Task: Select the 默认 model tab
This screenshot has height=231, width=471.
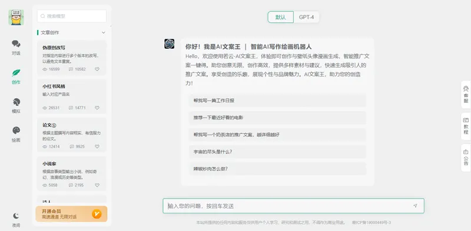Action: click(x=281, y=17)
